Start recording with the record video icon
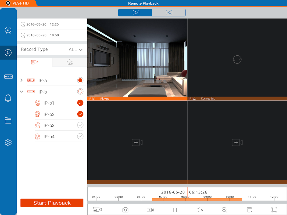287x215 pixels. tap(150, 210)
